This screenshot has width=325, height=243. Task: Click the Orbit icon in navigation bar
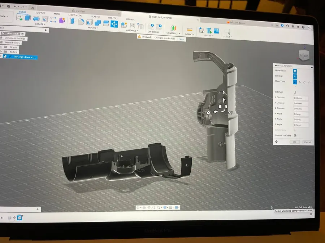(138, 207)
